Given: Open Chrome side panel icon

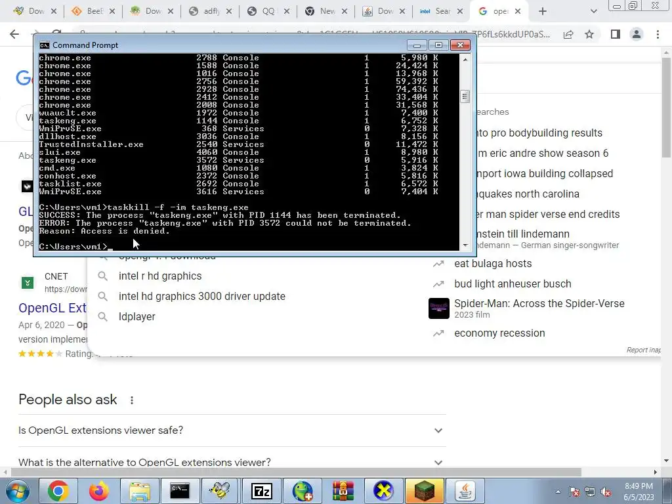Looking at the screenshot, I should pyautogui.click(x=616, y=34).
